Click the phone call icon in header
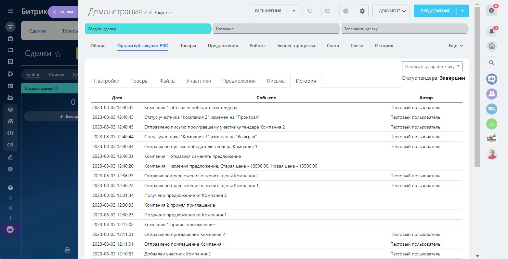This screenshot has width=508, height=259. (x=310, y=11)
